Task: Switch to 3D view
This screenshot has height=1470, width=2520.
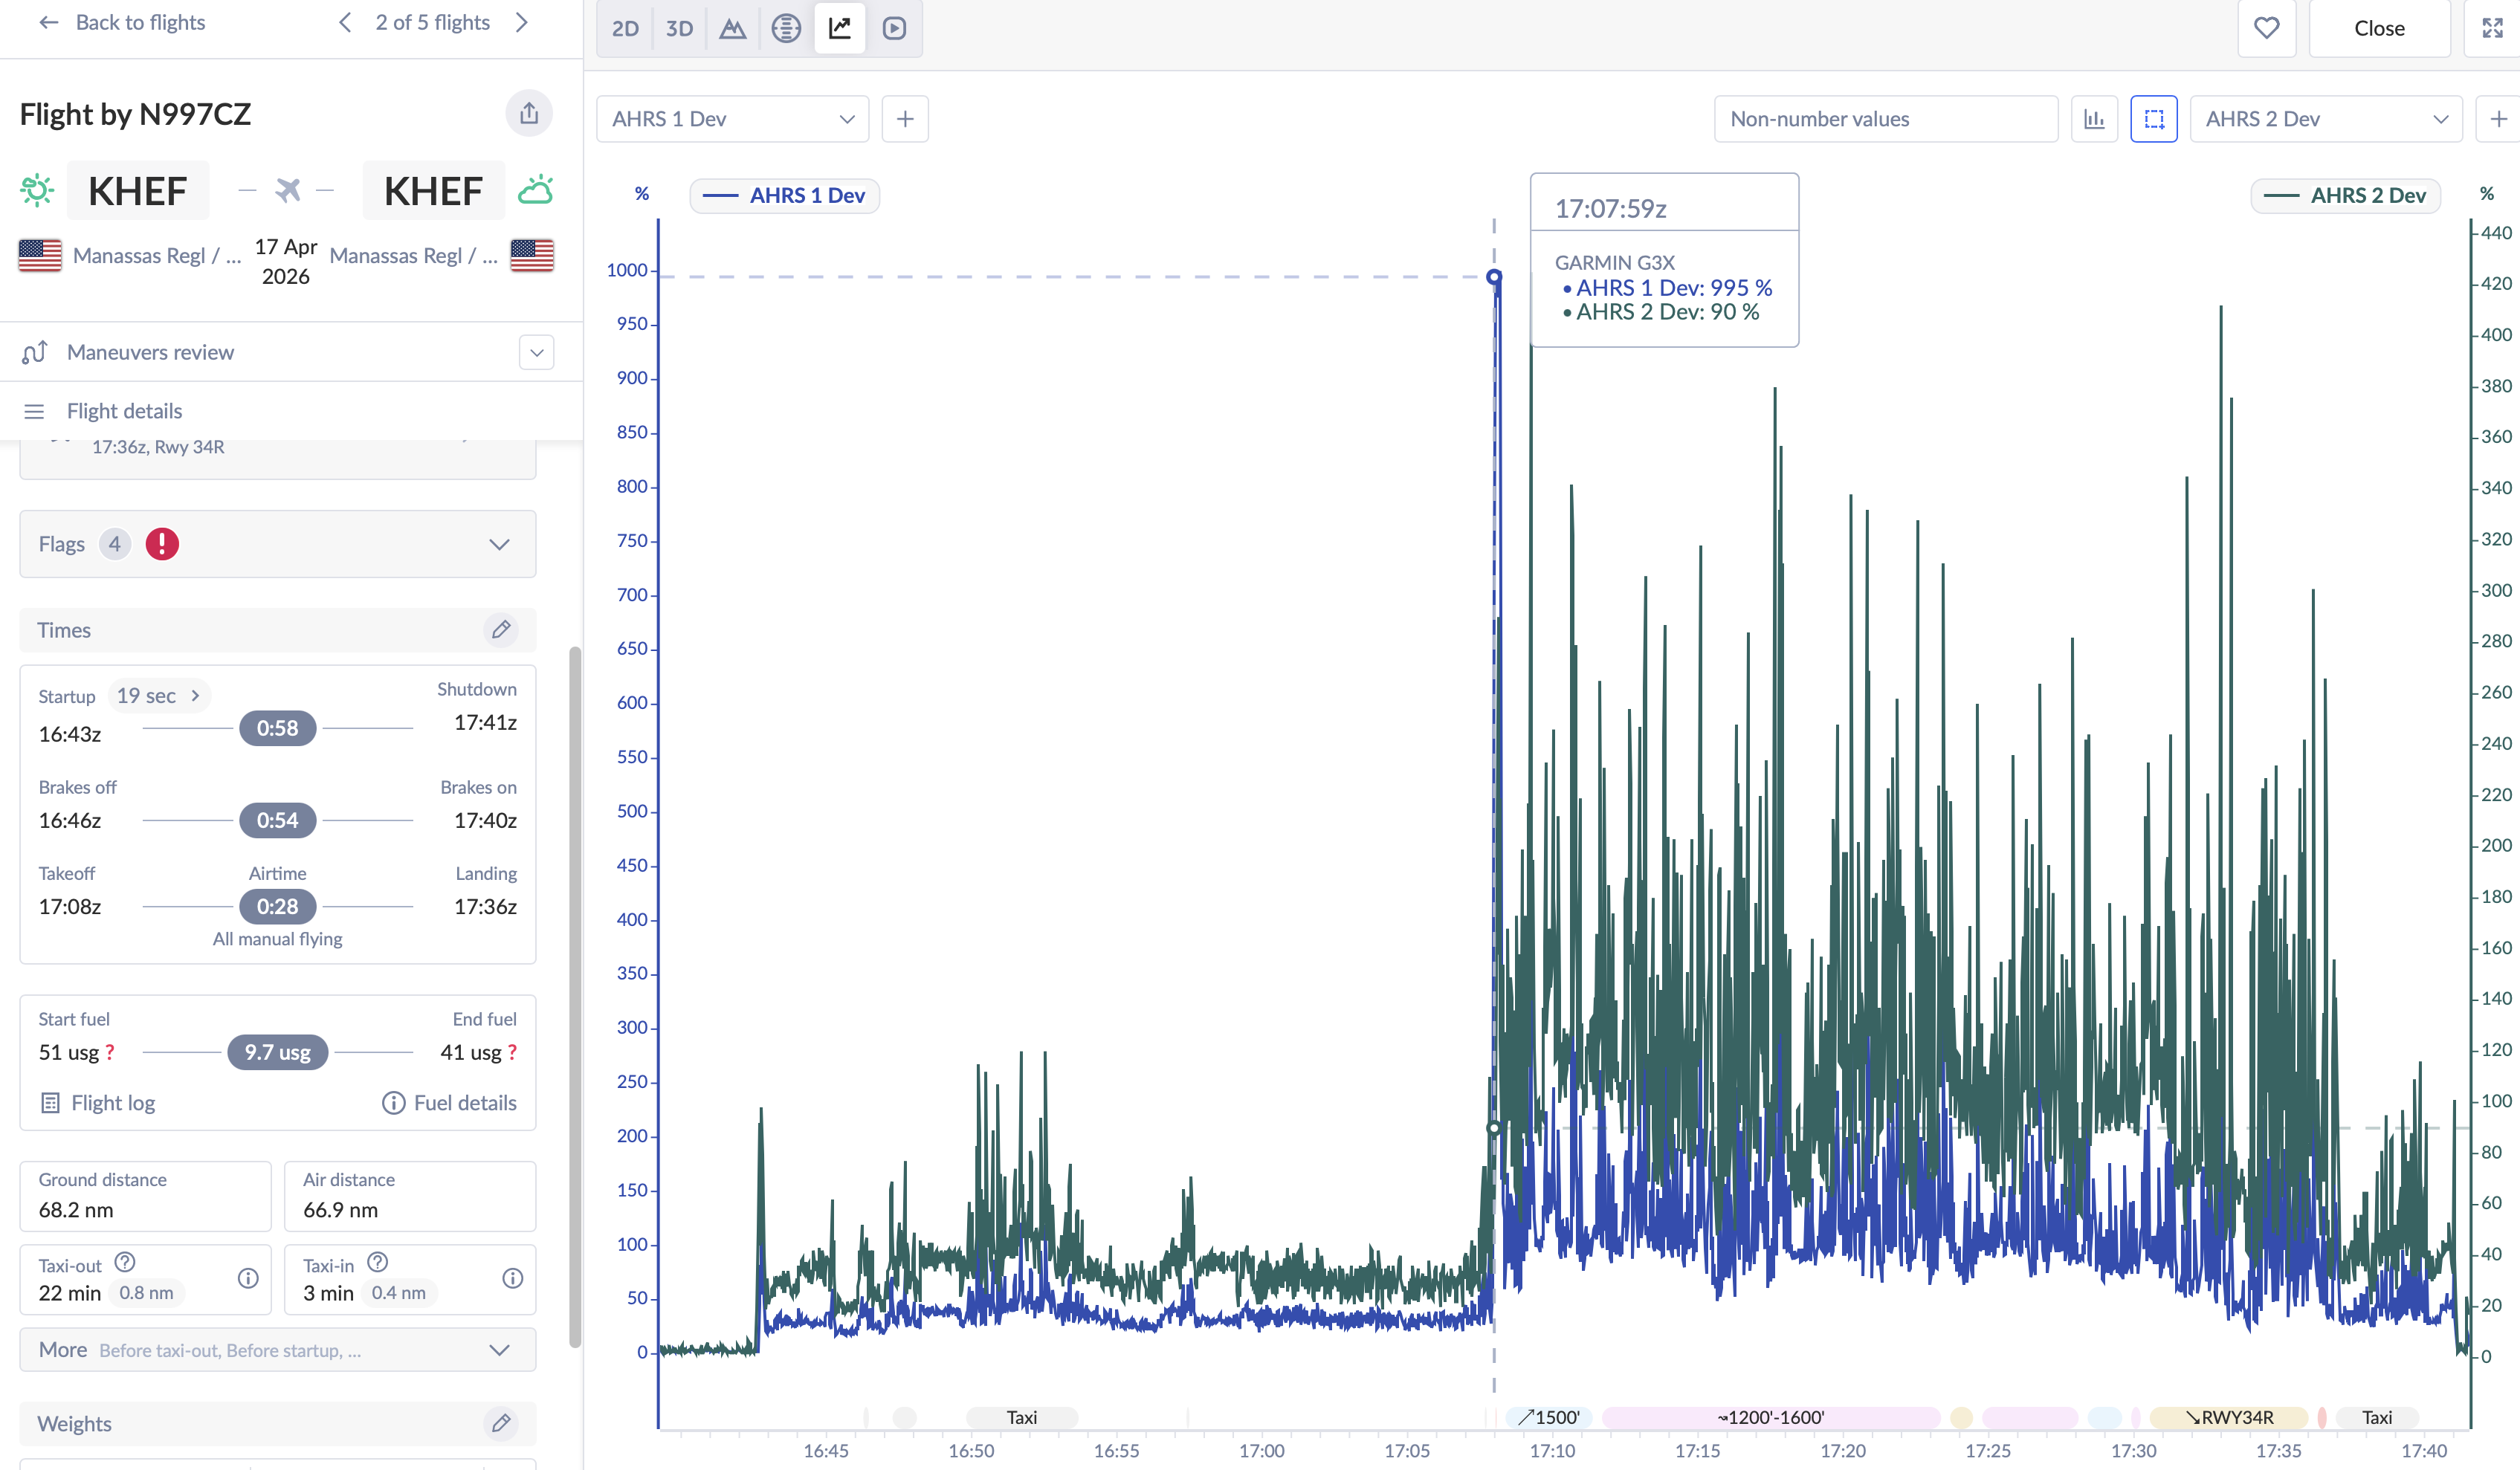Action: click(x=679, y=28)
